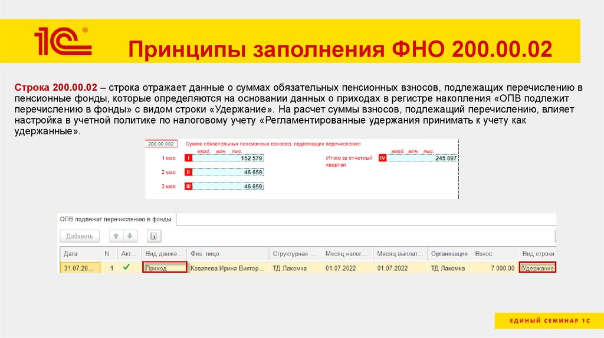Click the red III marker for month 3
The height and width of the screenshot is (338, 604).
(189, 187)
